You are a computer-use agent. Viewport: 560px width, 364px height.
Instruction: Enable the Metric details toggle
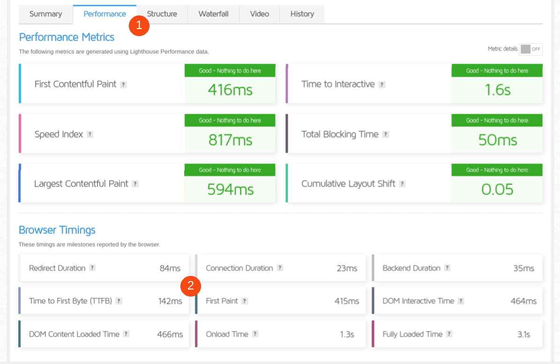(531, 49)
